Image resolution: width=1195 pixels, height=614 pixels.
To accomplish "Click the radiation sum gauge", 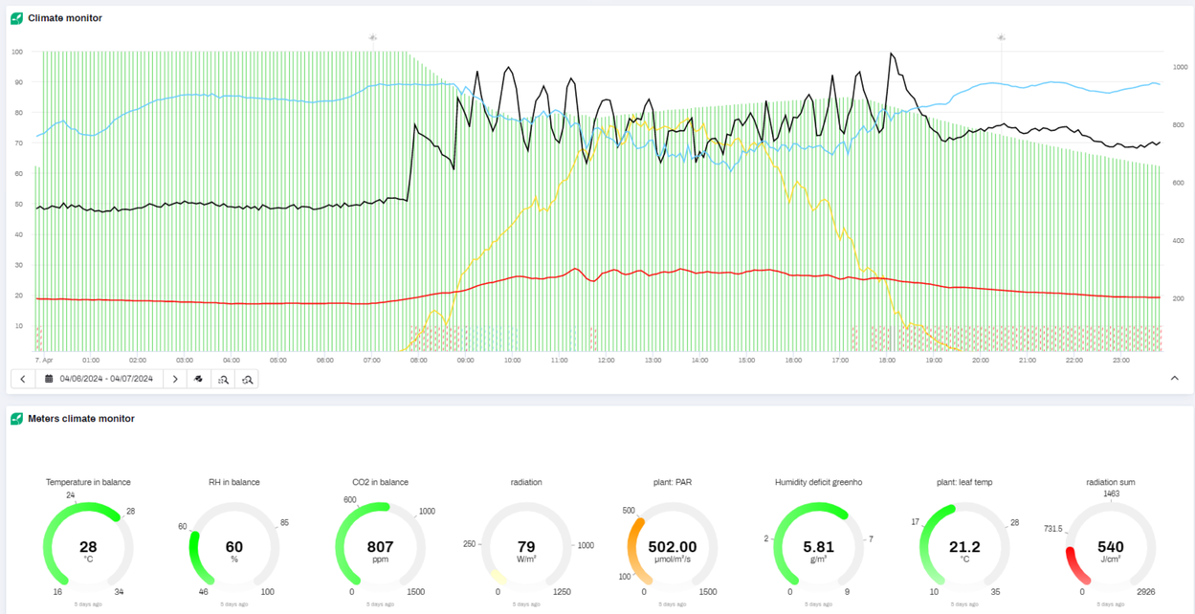I will click(x=1110, y=547).
